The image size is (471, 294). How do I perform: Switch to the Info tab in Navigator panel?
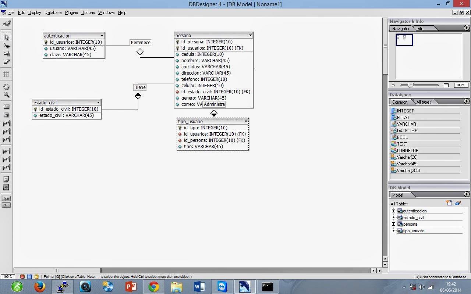point(419,28)
